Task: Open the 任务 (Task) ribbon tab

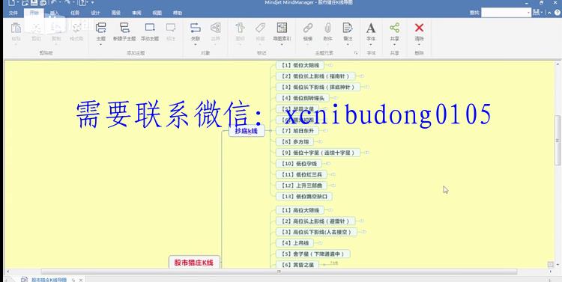Action: click(x=75, y=13)
